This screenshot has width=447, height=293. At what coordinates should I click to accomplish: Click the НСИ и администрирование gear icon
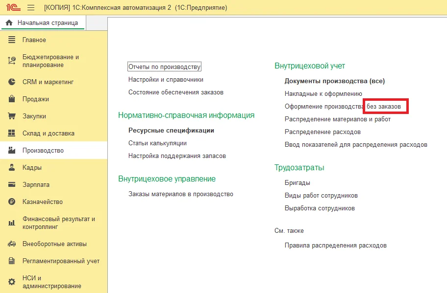(x=12, y=282)
